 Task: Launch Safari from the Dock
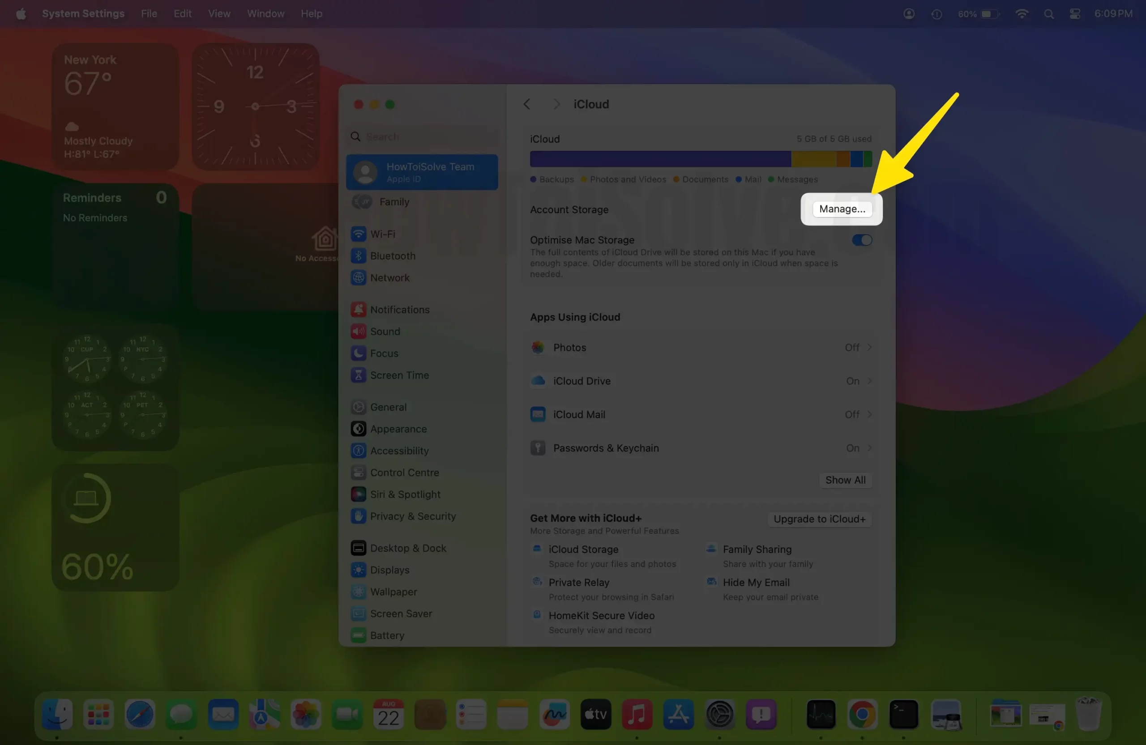pos(140,714)
